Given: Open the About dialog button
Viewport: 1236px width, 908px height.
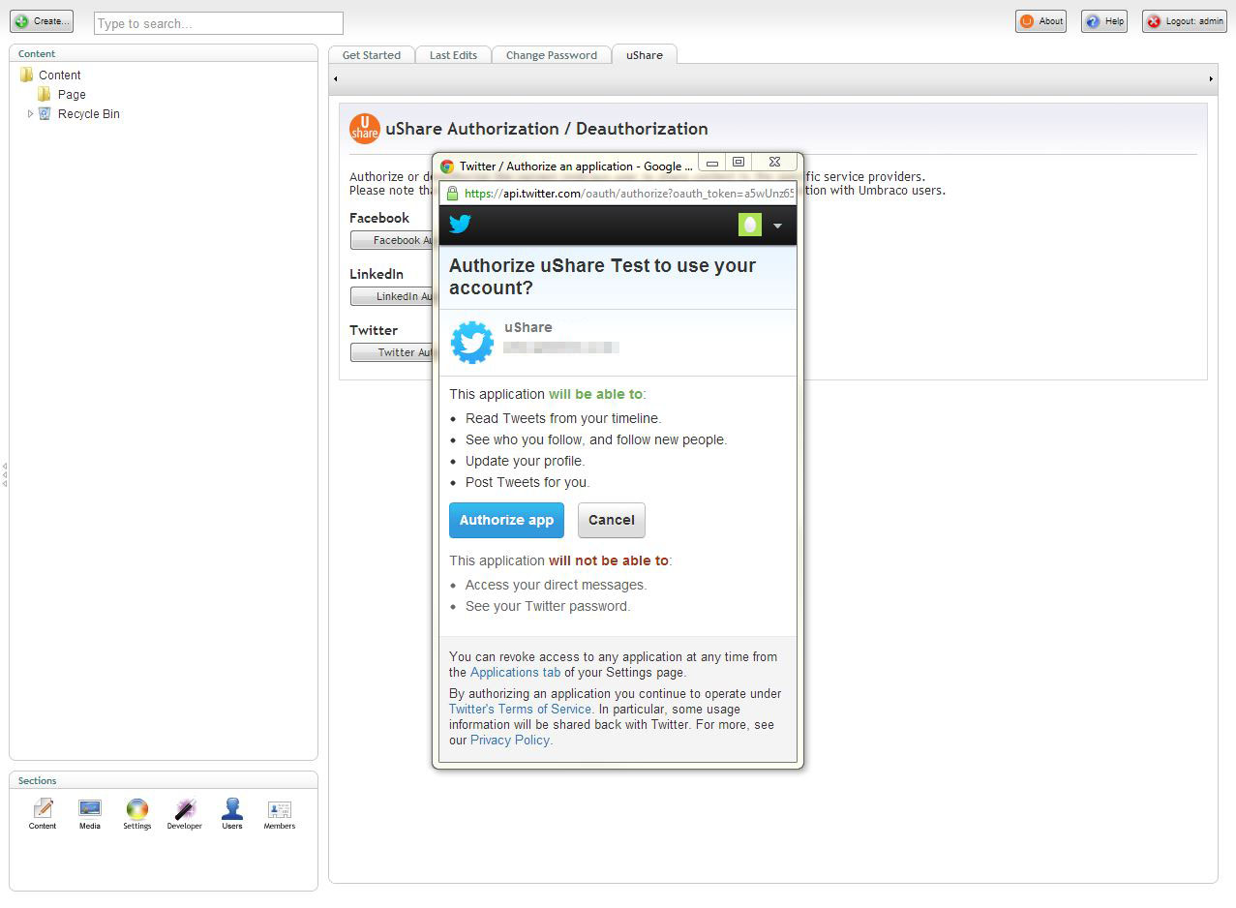Looking at the screenshot, I should click(x=1040, y=21).
